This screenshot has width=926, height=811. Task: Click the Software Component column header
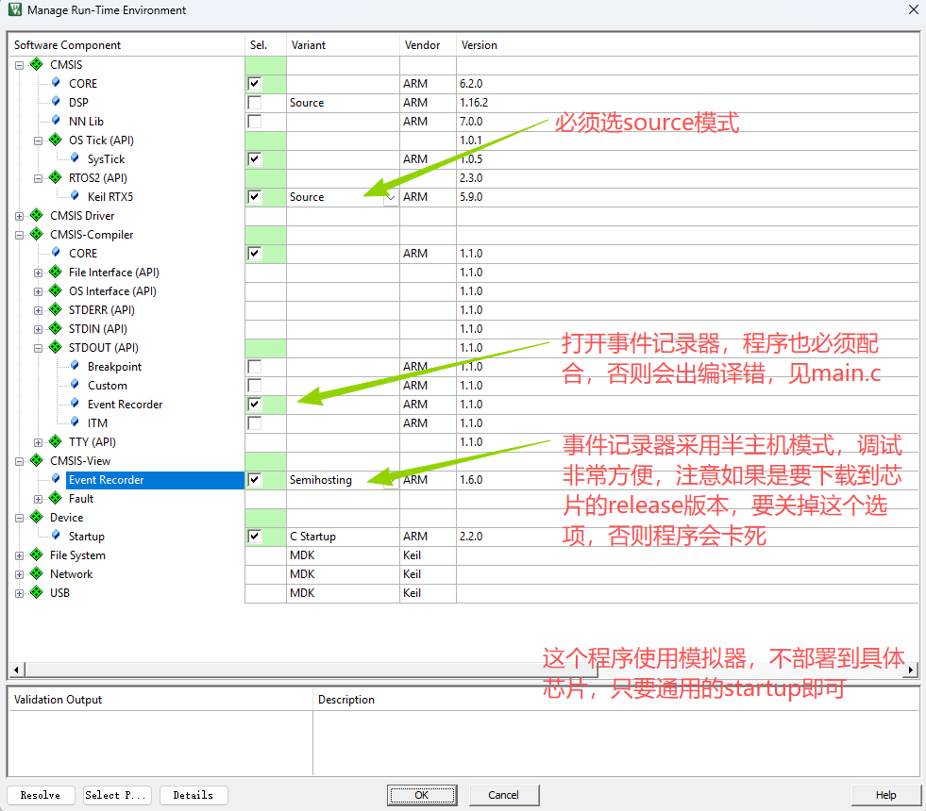click(126, 45)
